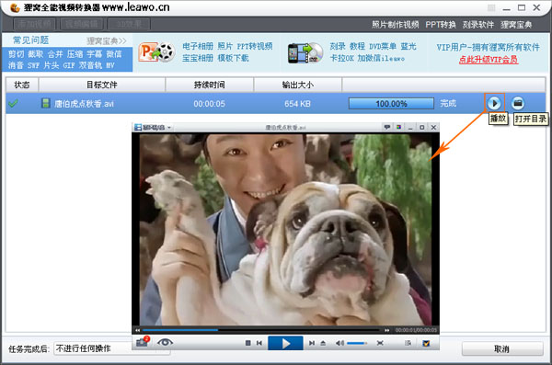Click 点此升级VIP会员 link
552x365 pixels.
(x=489, y=60)
